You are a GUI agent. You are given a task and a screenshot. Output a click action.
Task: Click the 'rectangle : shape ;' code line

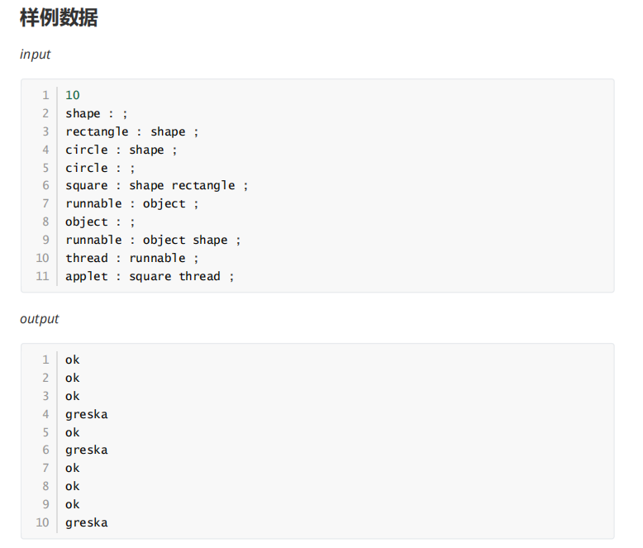coord(132,131)
